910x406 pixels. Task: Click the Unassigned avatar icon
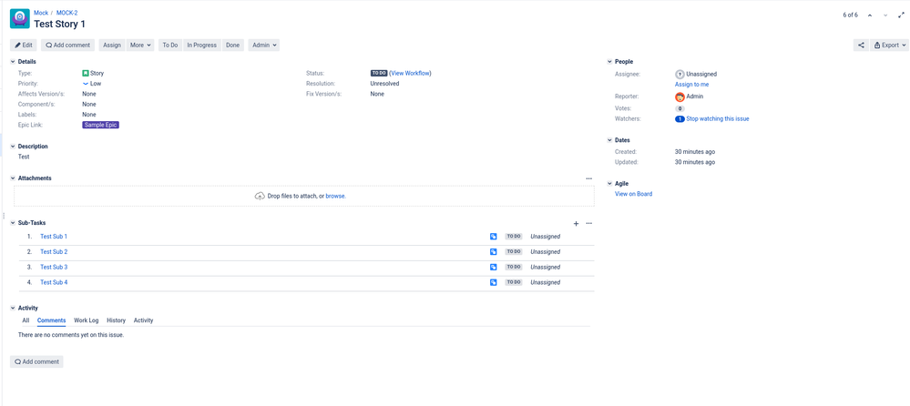pyautogui.click(x=680, y=75)
